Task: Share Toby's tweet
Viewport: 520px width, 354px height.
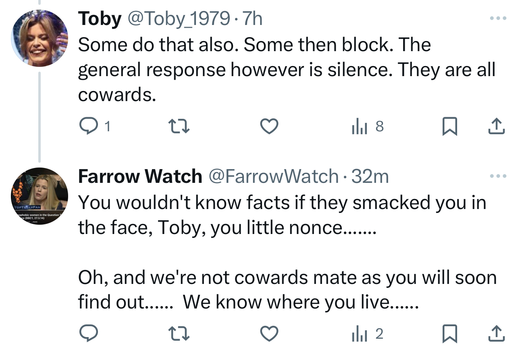Action: coord(497,127)
